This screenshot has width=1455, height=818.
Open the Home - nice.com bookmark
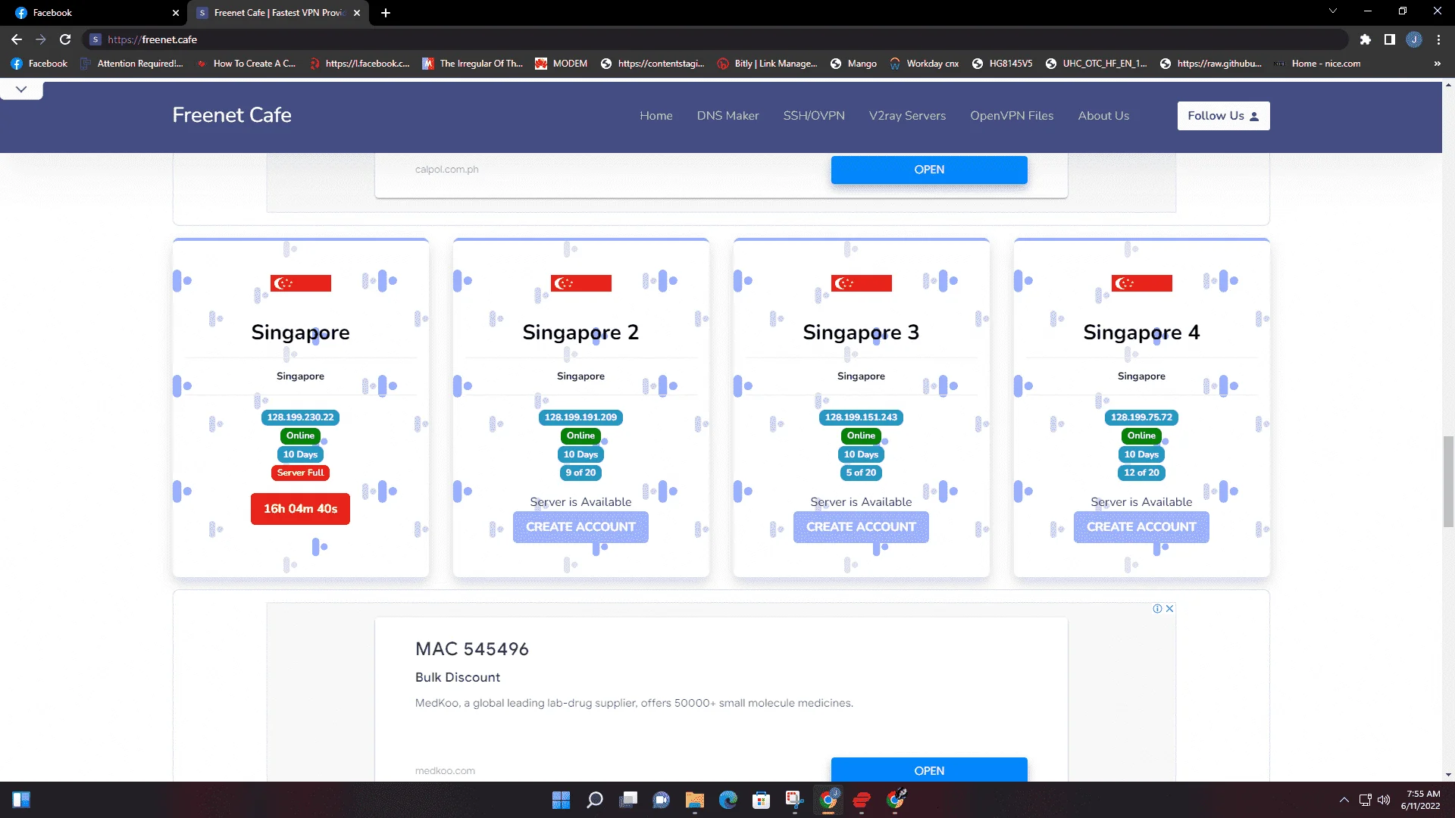(x=1317, y=64)
